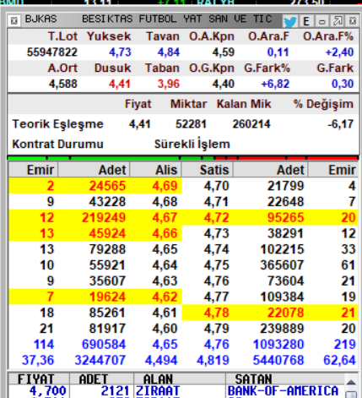Click the SATAN header in trades list

click(285, 379)
